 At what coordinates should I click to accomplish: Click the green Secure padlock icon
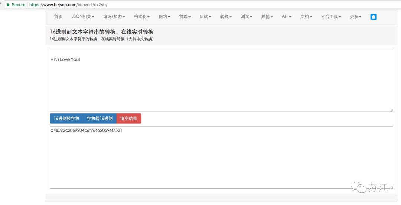click(x=8, y=4)
